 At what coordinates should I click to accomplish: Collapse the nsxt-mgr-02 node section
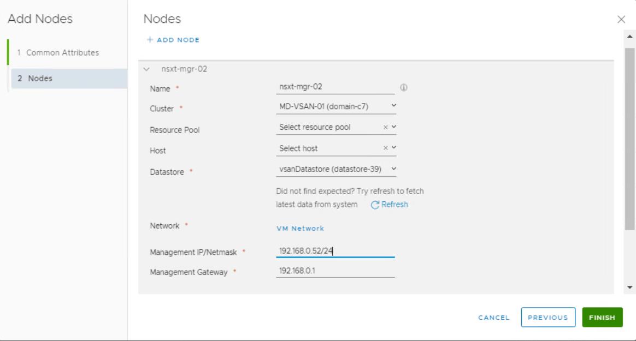[146, 69]
